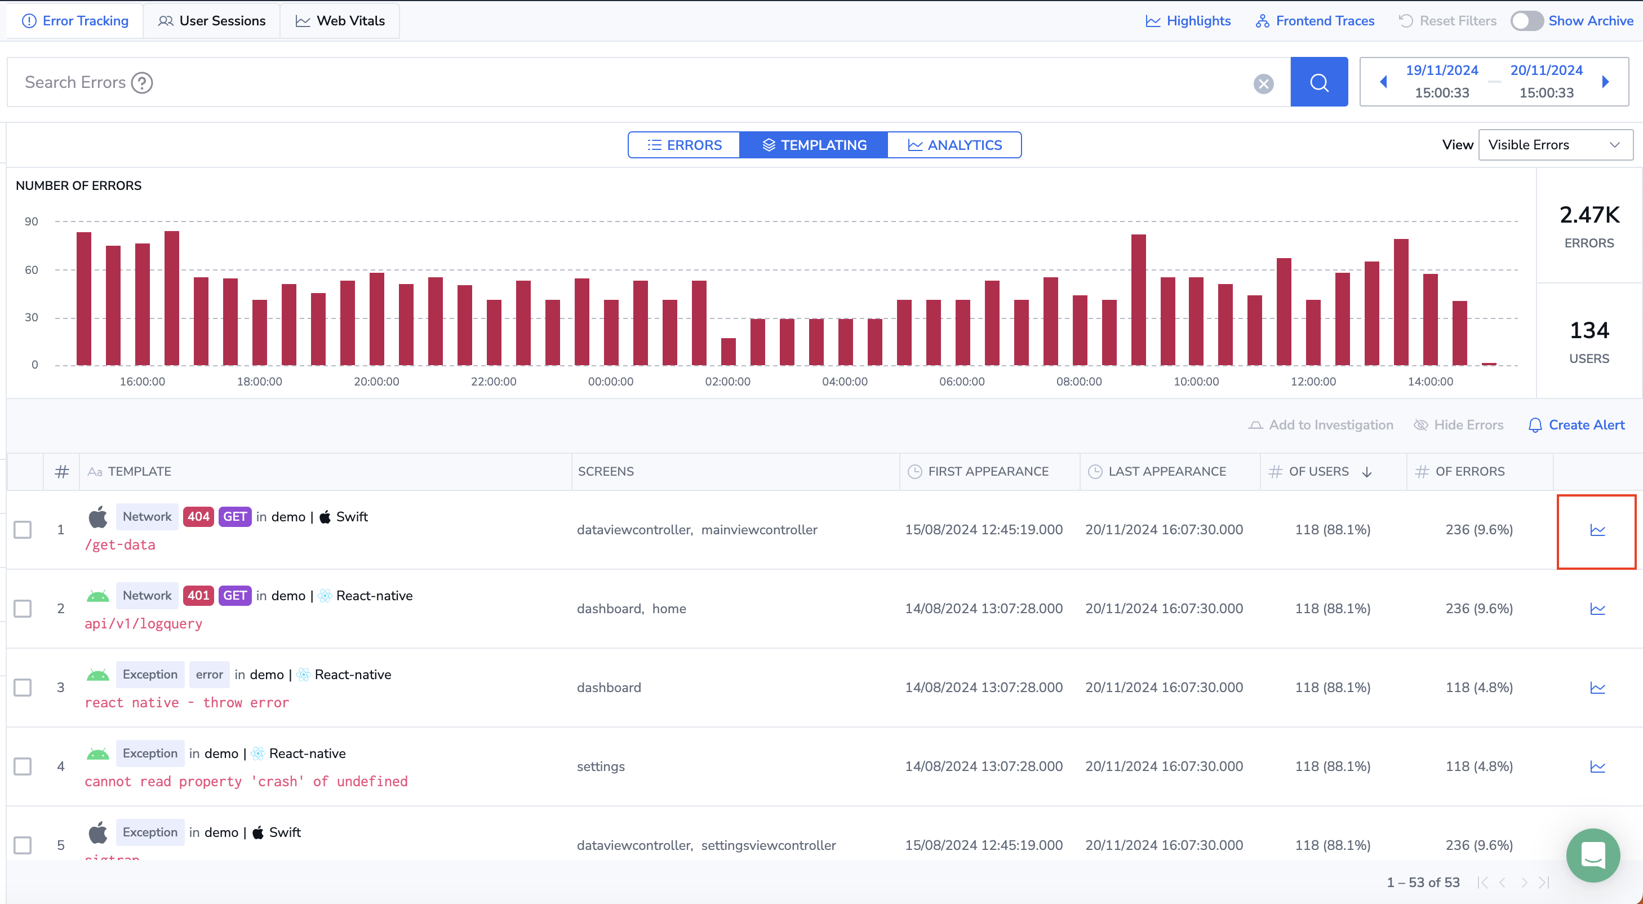Click tallest chart bar near 09:00
This screenshot has width=1643, height=904.
coord(1139,300)
